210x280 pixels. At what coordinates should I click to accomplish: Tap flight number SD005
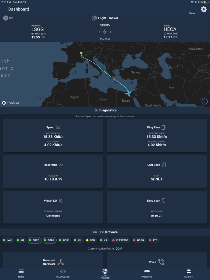[x=105, y=25]
